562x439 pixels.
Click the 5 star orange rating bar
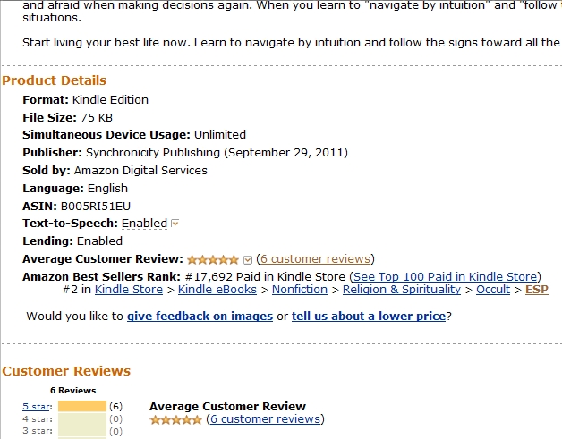tap(82, 407)
